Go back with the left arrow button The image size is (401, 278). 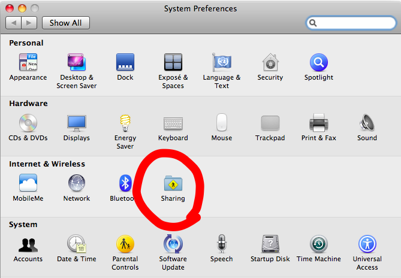point(14,23)
